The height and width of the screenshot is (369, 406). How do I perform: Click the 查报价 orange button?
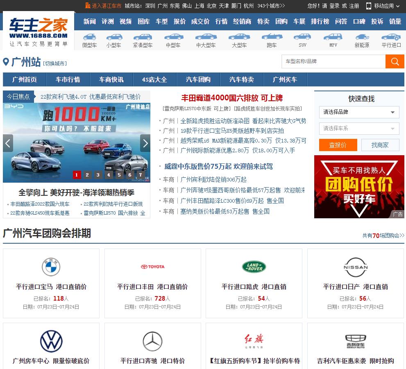[338, 145]
